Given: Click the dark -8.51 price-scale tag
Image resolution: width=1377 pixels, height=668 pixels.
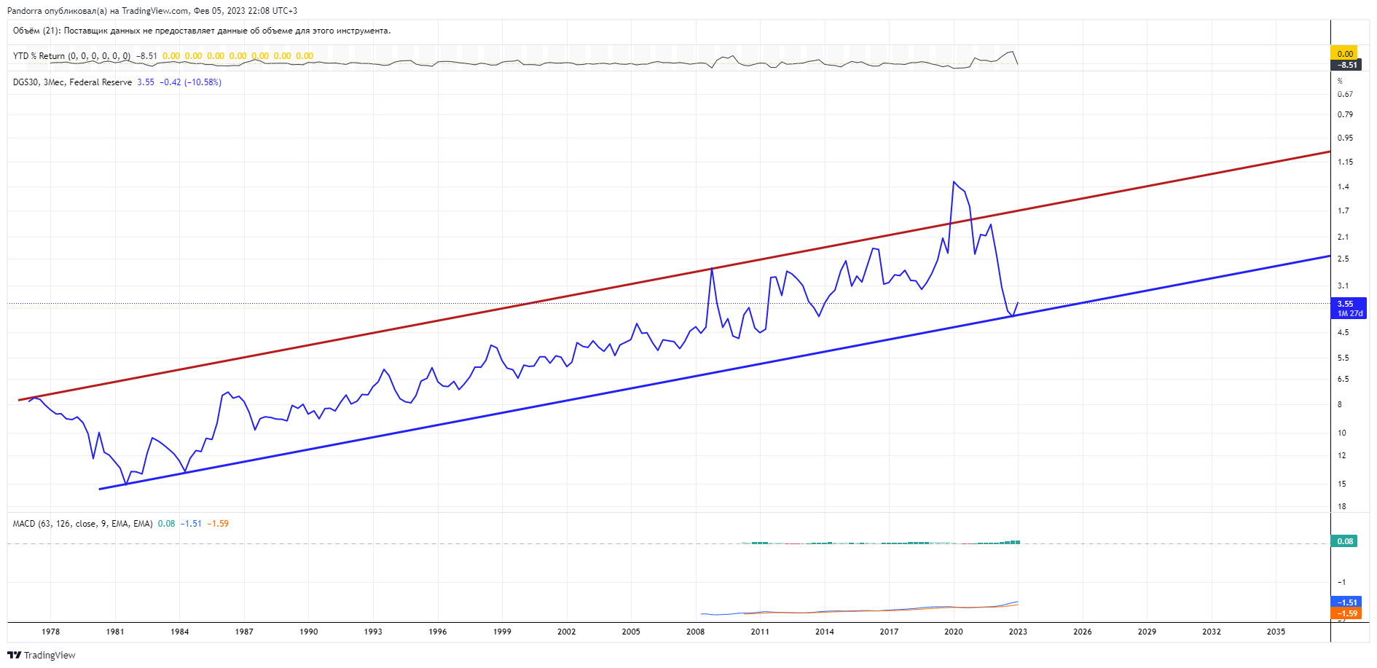Looking at the screenshot, I should pyautogui.click(x=1345, y=65).
